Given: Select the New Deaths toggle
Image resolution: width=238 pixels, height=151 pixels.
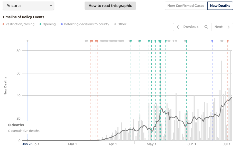Looking at the screenshot, I should click(220, 6).
